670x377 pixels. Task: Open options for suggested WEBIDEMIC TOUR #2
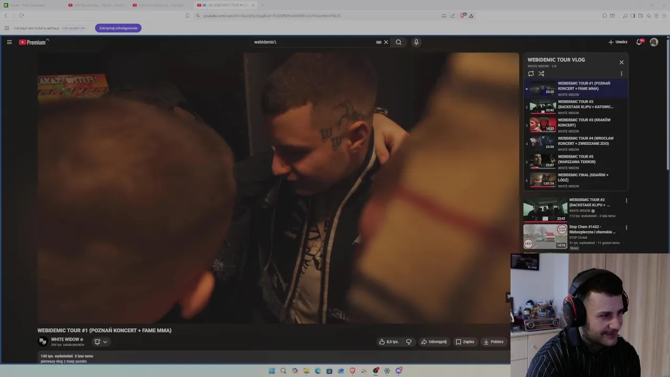[626, 201]
